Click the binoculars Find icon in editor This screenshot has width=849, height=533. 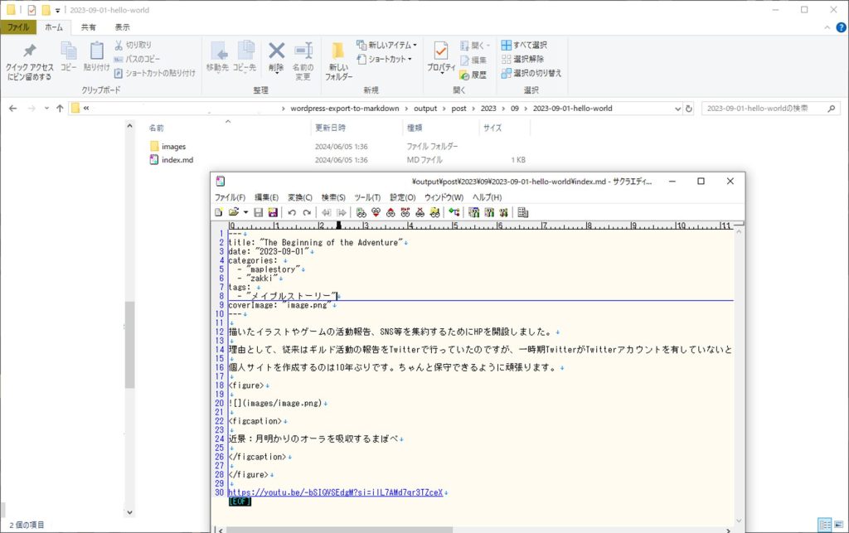pos(361,212)
